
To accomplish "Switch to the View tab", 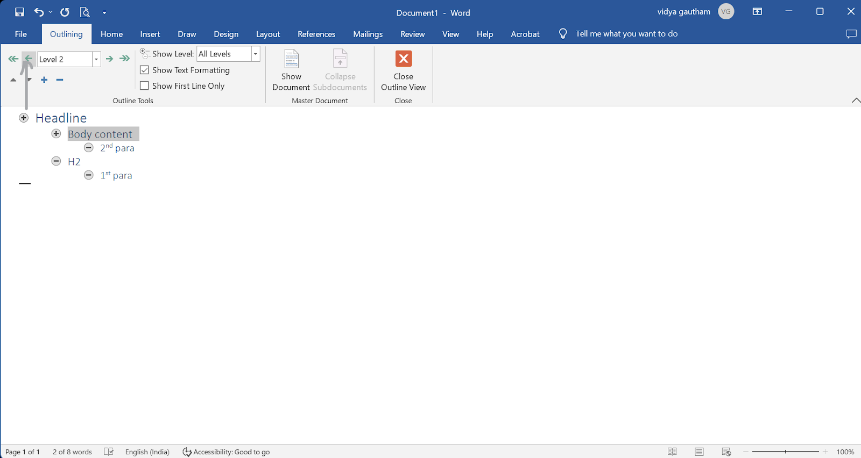I will [x=450, y=34].
